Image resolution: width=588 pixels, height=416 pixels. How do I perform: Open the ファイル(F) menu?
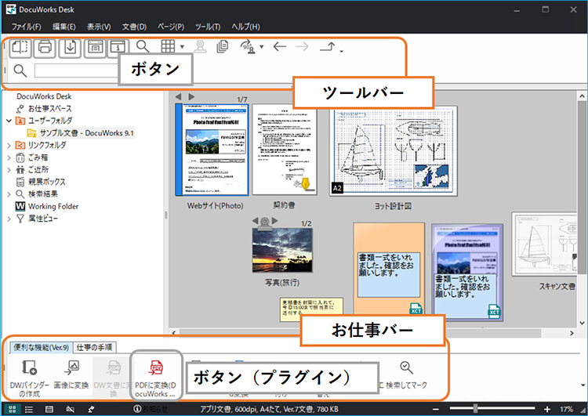(26, 27)
